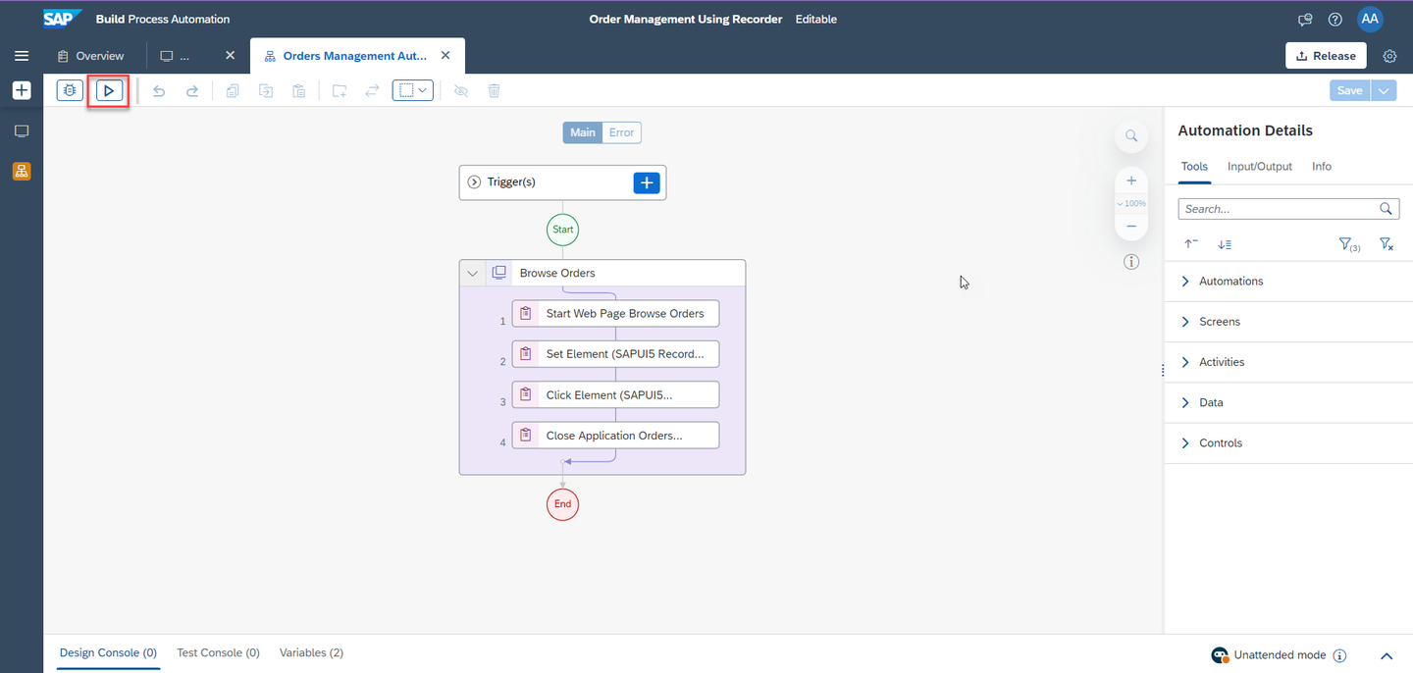Select the Click Element (SAPUI5...) step
The width and height of the screenshot is (1413, 673).
(615, 395)
